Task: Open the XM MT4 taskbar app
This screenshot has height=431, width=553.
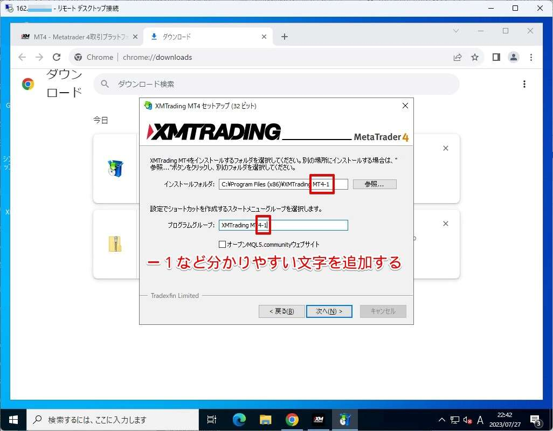Action: coord(319,420)
